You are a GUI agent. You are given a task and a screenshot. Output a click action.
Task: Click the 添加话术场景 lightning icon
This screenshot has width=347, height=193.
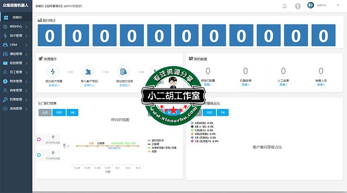tap(53, 72)
